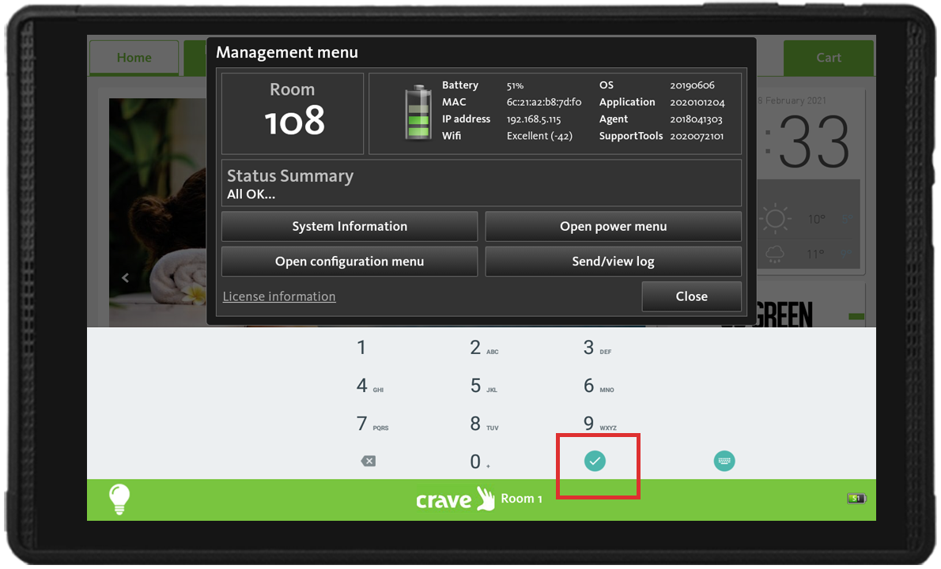Click the Application version 2020101204

point(697,102)
